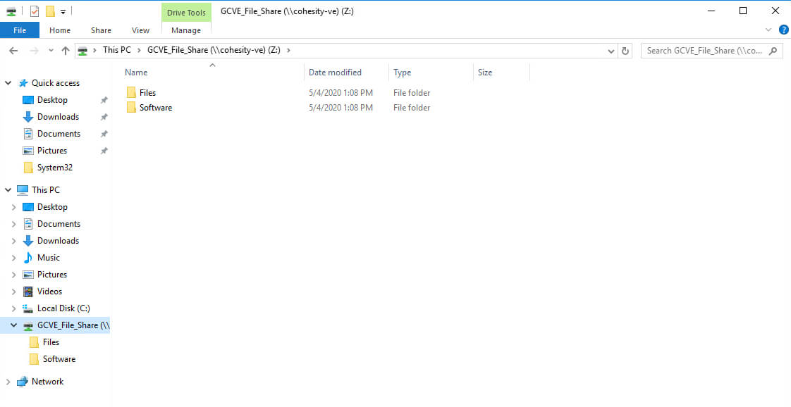Expand the Network tree node
The height and width of the screenshot is (407, 791).
pyautogui.click(x=8, y=382)
